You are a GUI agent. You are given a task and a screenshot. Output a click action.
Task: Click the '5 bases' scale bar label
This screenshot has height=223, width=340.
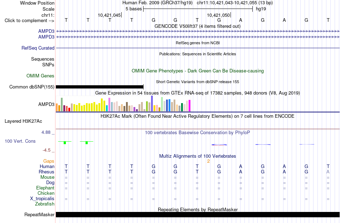tap(133, 9)
